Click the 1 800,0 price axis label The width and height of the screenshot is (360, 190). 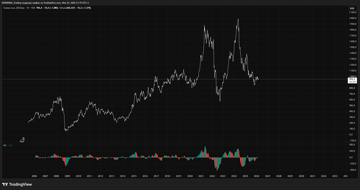point(352,30)
